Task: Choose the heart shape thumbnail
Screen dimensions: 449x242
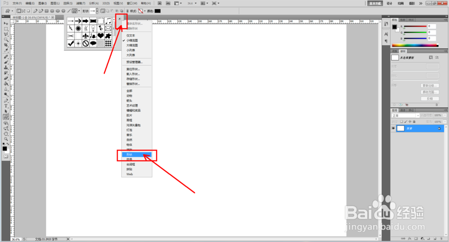Action: pyautogui.click(x=101, y=36)
